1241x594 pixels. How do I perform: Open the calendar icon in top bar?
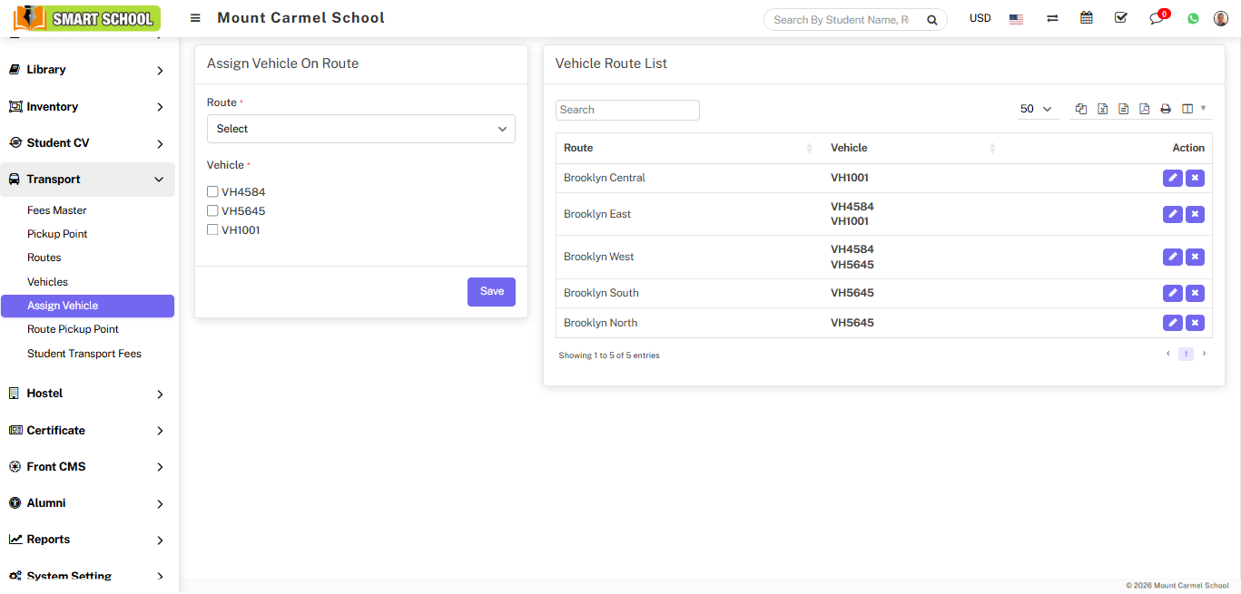click(1086, 18)
